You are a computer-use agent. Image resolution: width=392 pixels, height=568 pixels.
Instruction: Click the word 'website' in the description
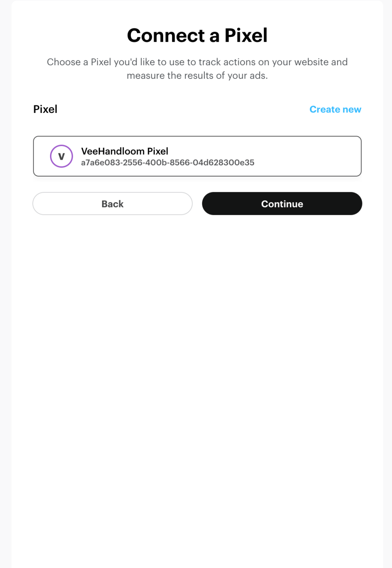311,62
